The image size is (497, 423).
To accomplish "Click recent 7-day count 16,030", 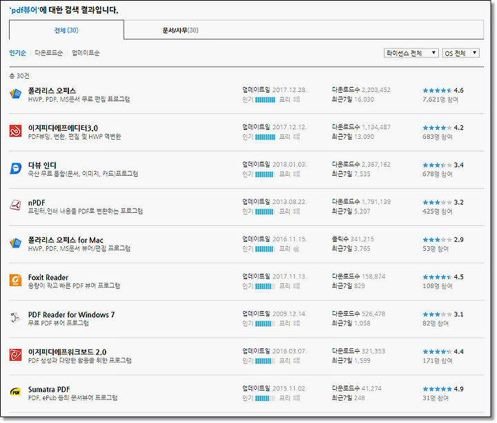I will tap(364, 100).
